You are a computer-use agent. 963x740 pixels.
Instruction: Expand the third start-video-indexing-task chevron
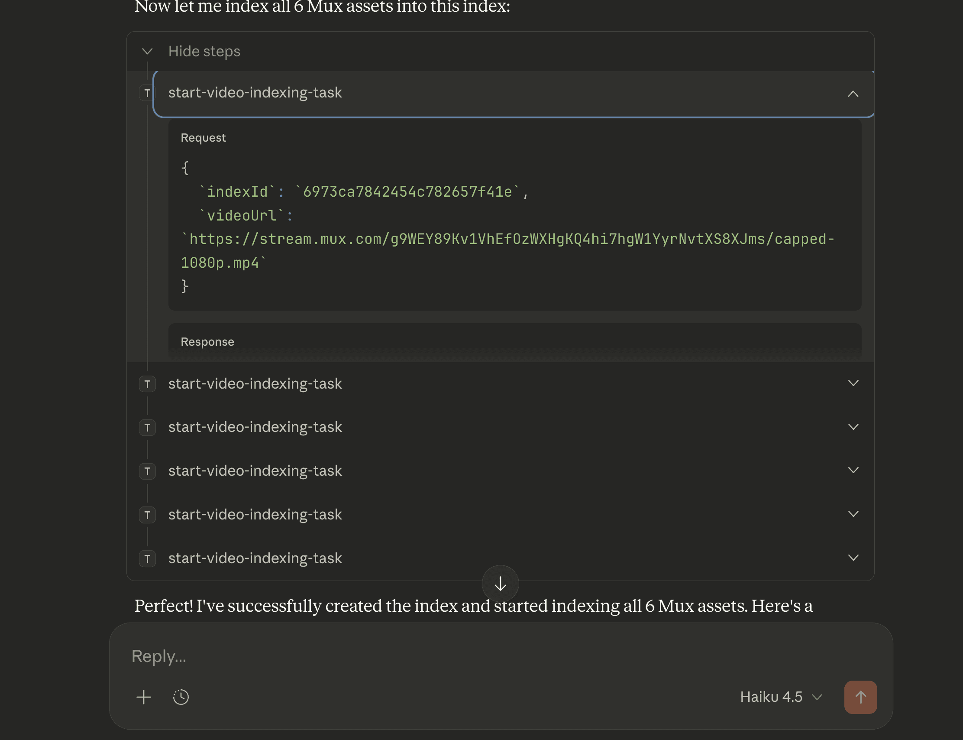[853, 427]
